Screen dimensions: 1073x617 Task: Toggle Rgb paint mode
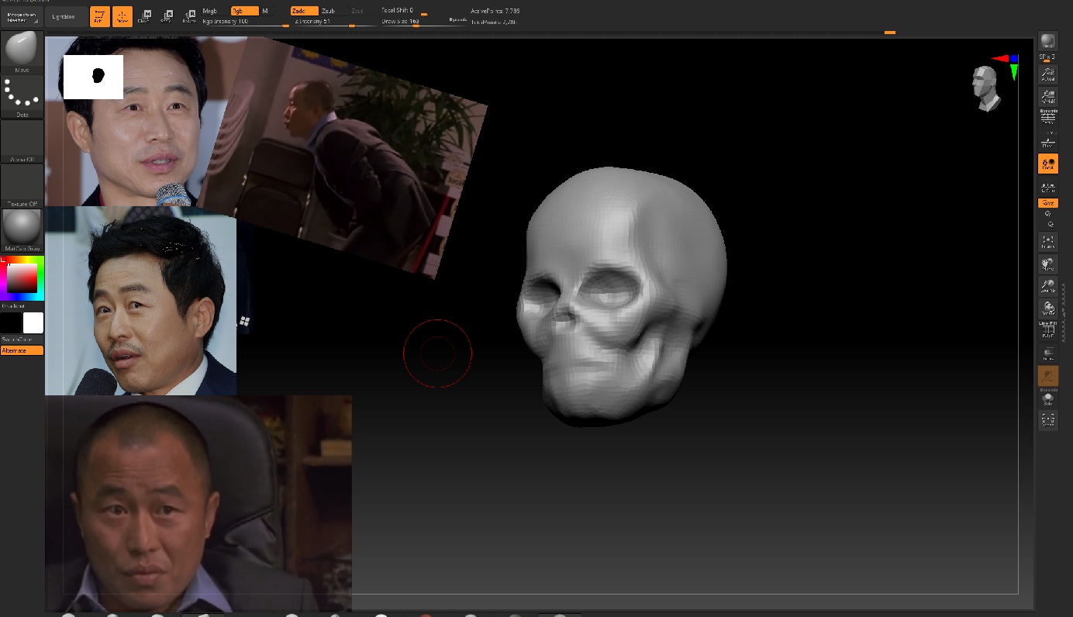tap(245, 11)
